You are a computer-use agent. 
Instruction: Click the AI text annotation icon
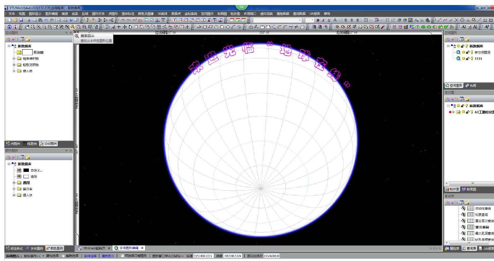point(463,27)
